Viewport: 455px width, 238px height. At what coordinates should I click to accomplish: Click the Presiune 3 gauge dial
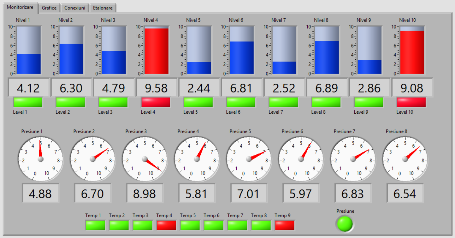click(x=145, y=159)
